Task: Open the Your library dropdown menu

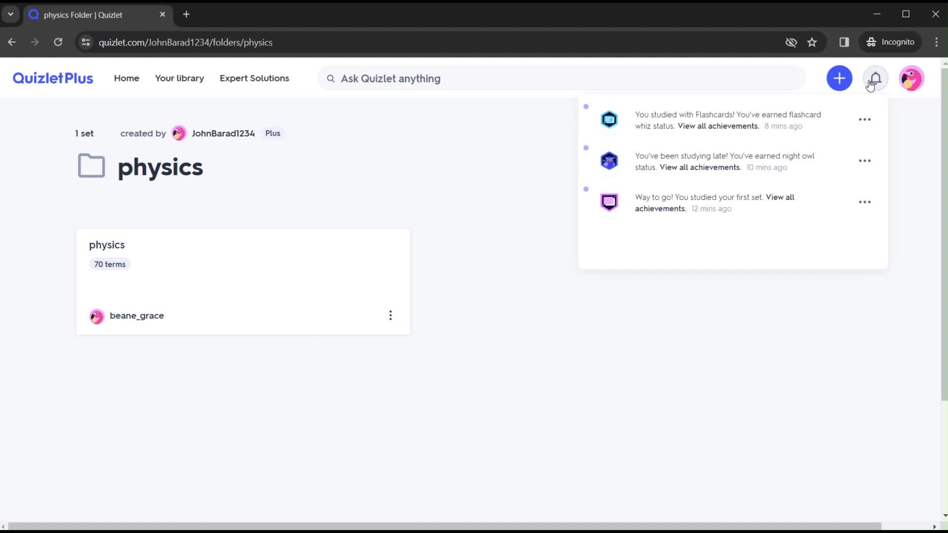Action: click(179, 78)
